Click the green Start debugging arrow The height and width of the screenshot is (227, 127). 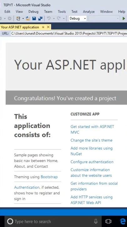coord(124,19)
